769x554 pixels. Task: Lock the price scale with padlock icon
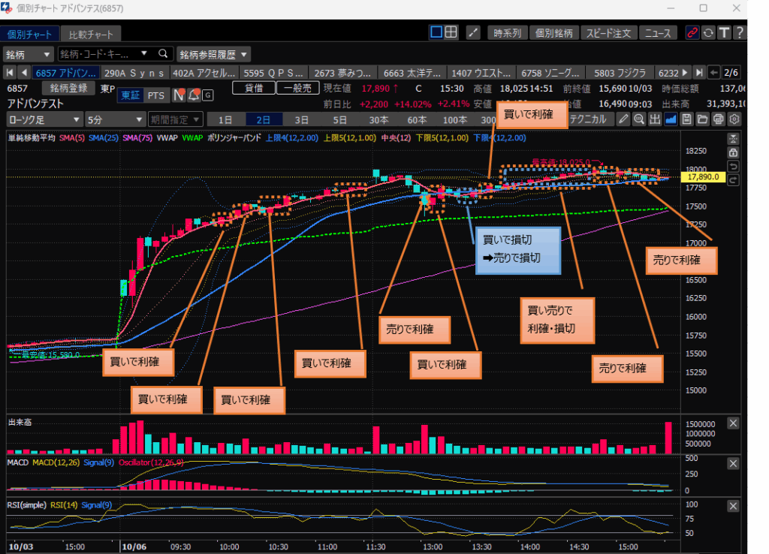pos(734,152)
